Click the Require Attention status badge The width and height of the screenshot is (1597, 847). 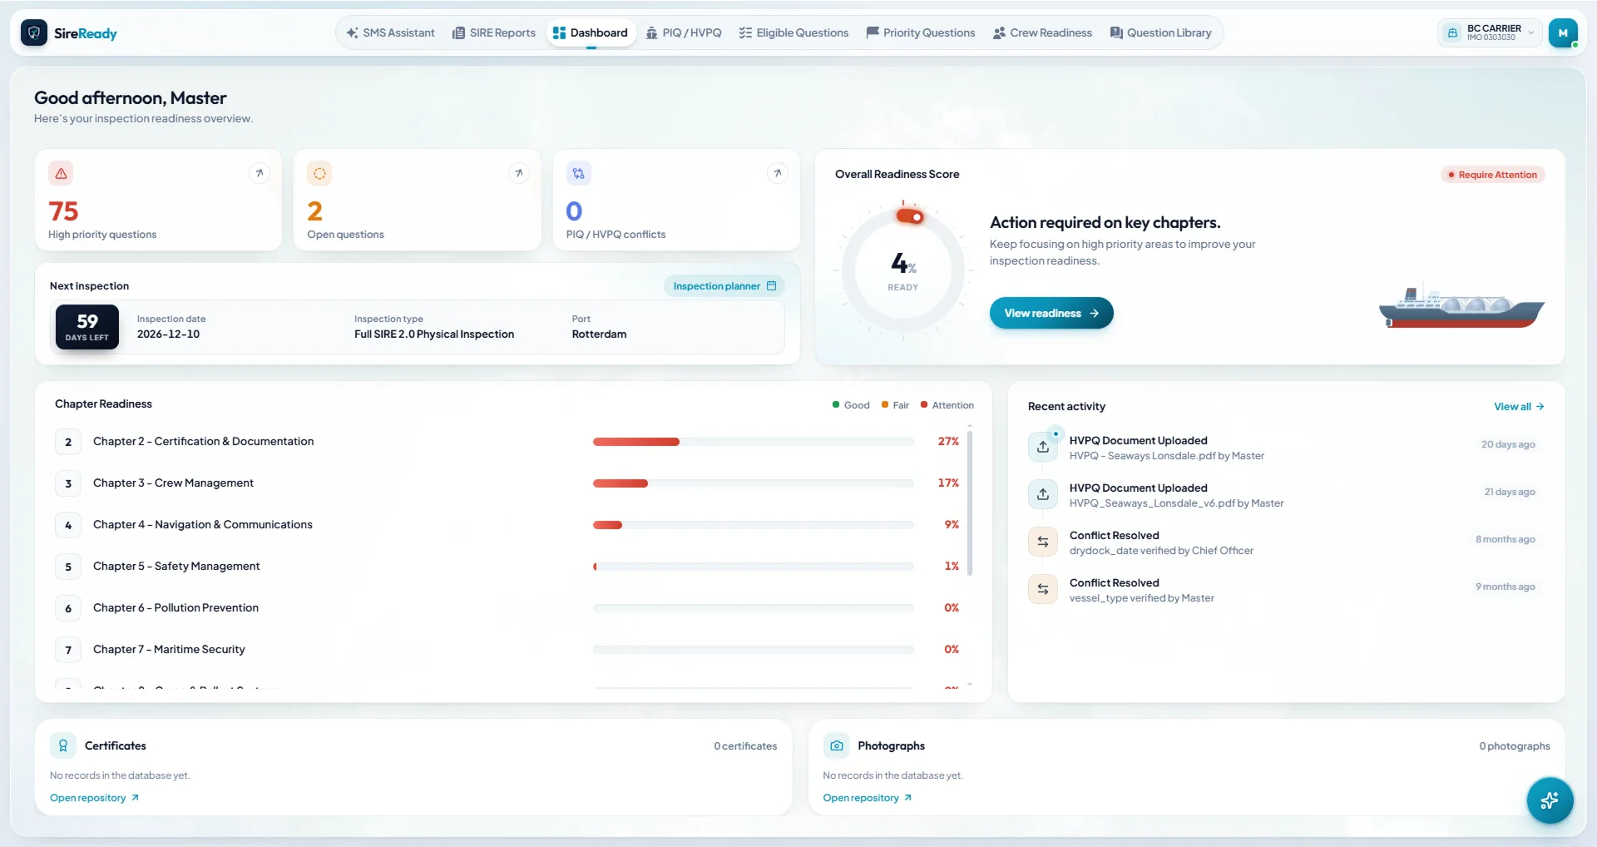pyautogui.click(x=1493, y=175)
